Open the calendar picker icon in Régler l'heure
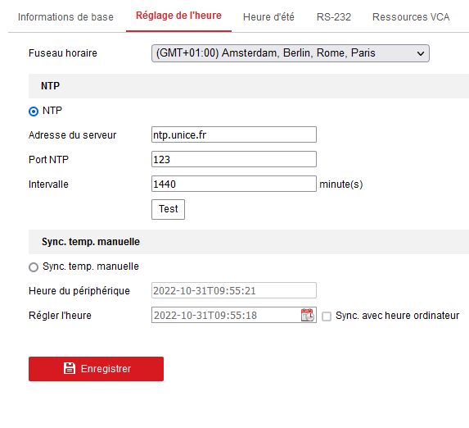The height and width of the screenshot is (428, 469). point(308,315)
